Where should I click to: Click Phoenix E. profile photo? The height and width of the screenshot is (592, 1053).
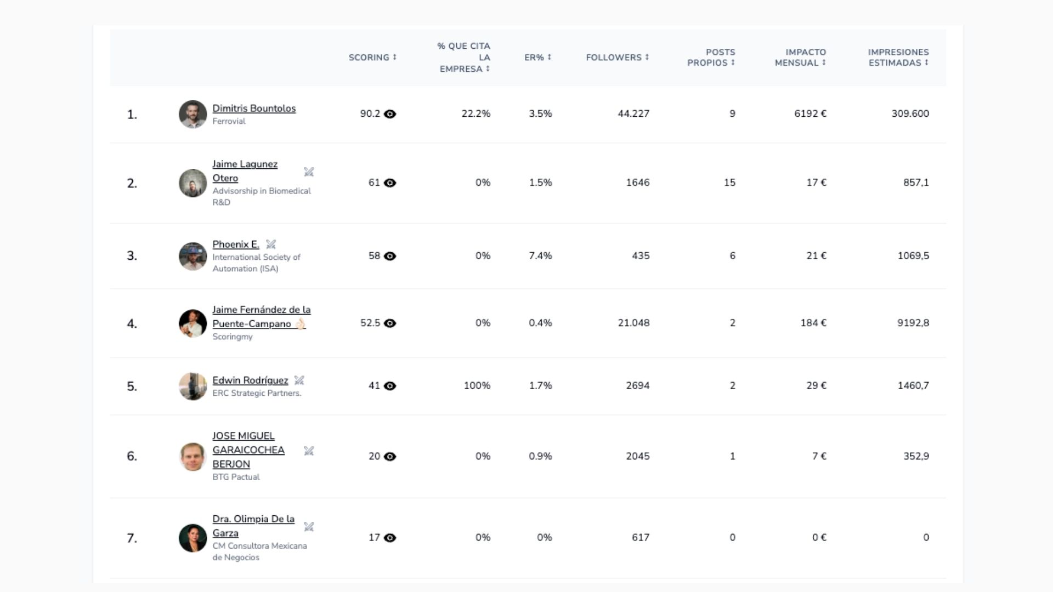pos(193,256)
